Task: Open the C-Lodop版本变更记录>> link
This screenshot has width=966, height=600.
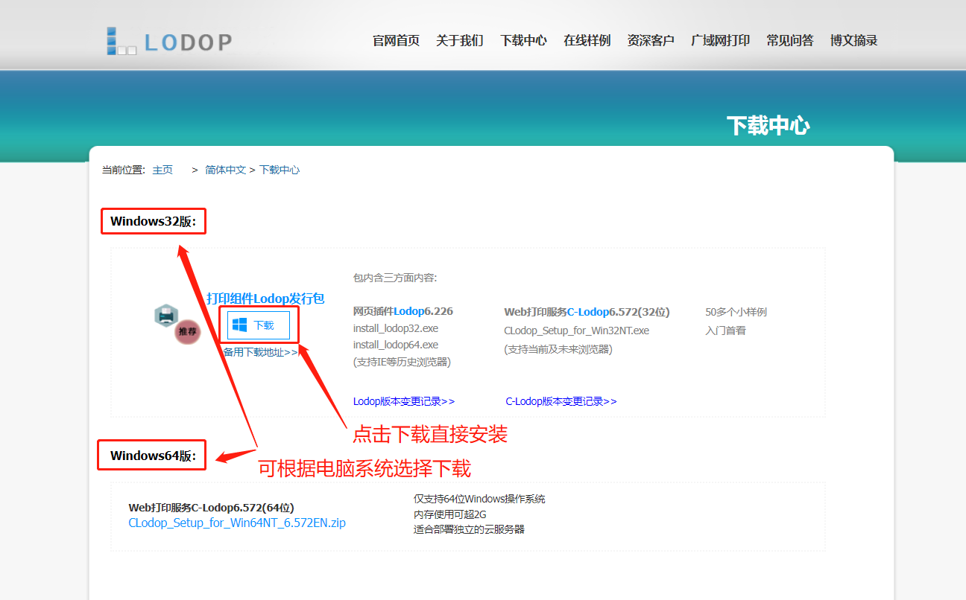Action: click(561, 401)
